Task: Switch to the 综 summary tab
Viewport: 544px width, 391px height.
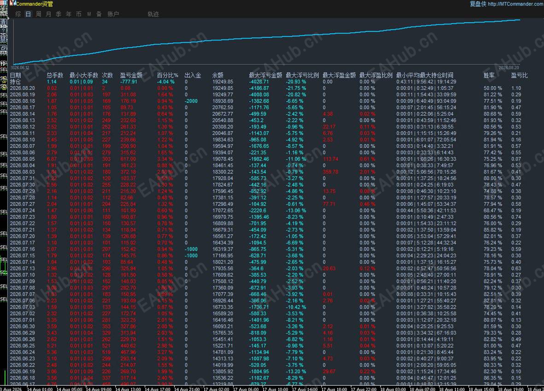Action: click(18, 14)
